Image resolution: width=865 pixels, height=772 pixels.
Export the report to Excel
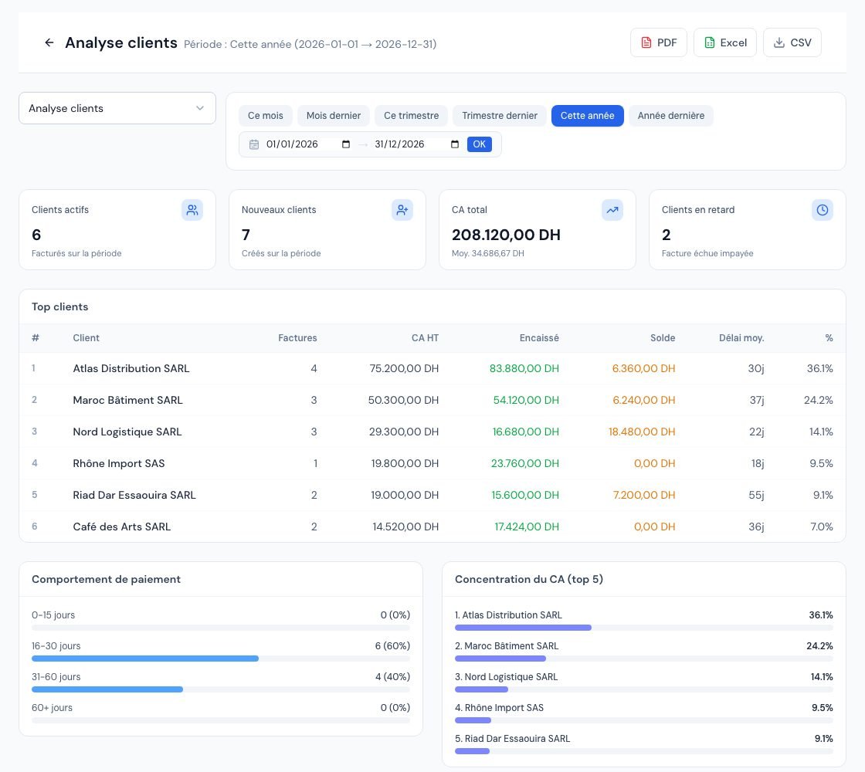725,42
